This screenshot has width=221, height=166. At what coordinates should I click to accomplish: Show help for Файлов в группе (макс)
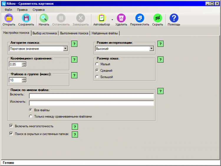coord(74,75)
